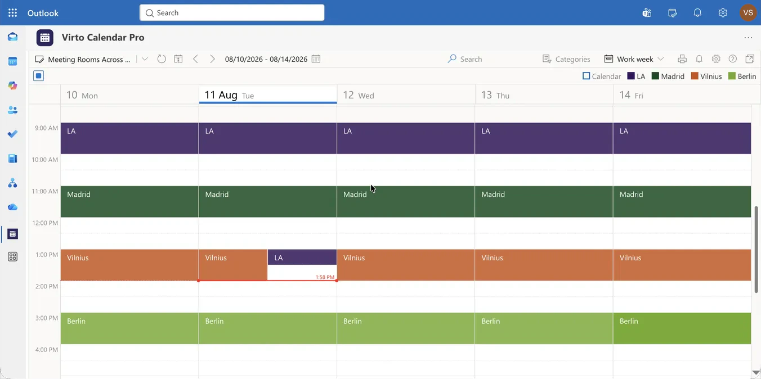Screen dimensions: 761x379
Task: Open the blue document app in sidebar
Action: pyautogui.click(x=12, y=159)
